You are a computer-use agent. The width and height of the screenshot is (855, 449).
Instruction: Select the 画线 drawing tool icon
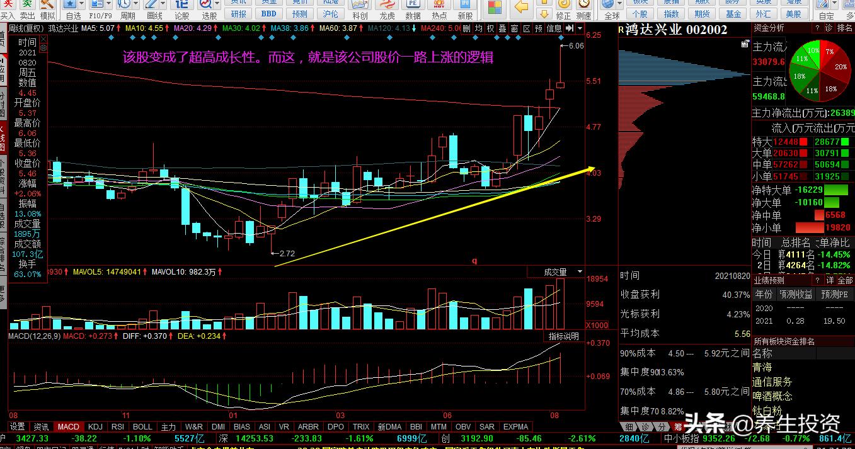tap(152, 5)
